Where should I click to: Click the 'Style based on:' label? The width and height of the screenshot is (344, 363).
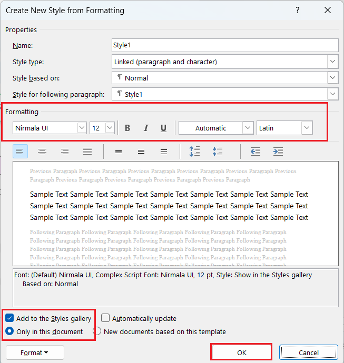coord(36,78)
